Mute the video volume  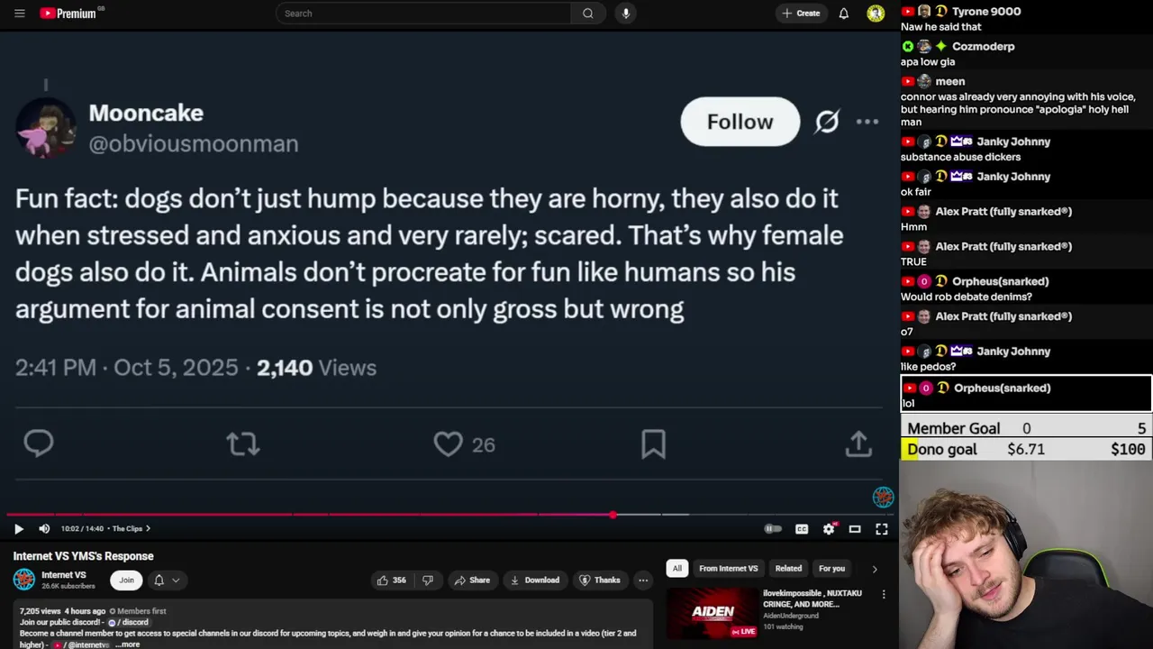click(x=44, y=529)
